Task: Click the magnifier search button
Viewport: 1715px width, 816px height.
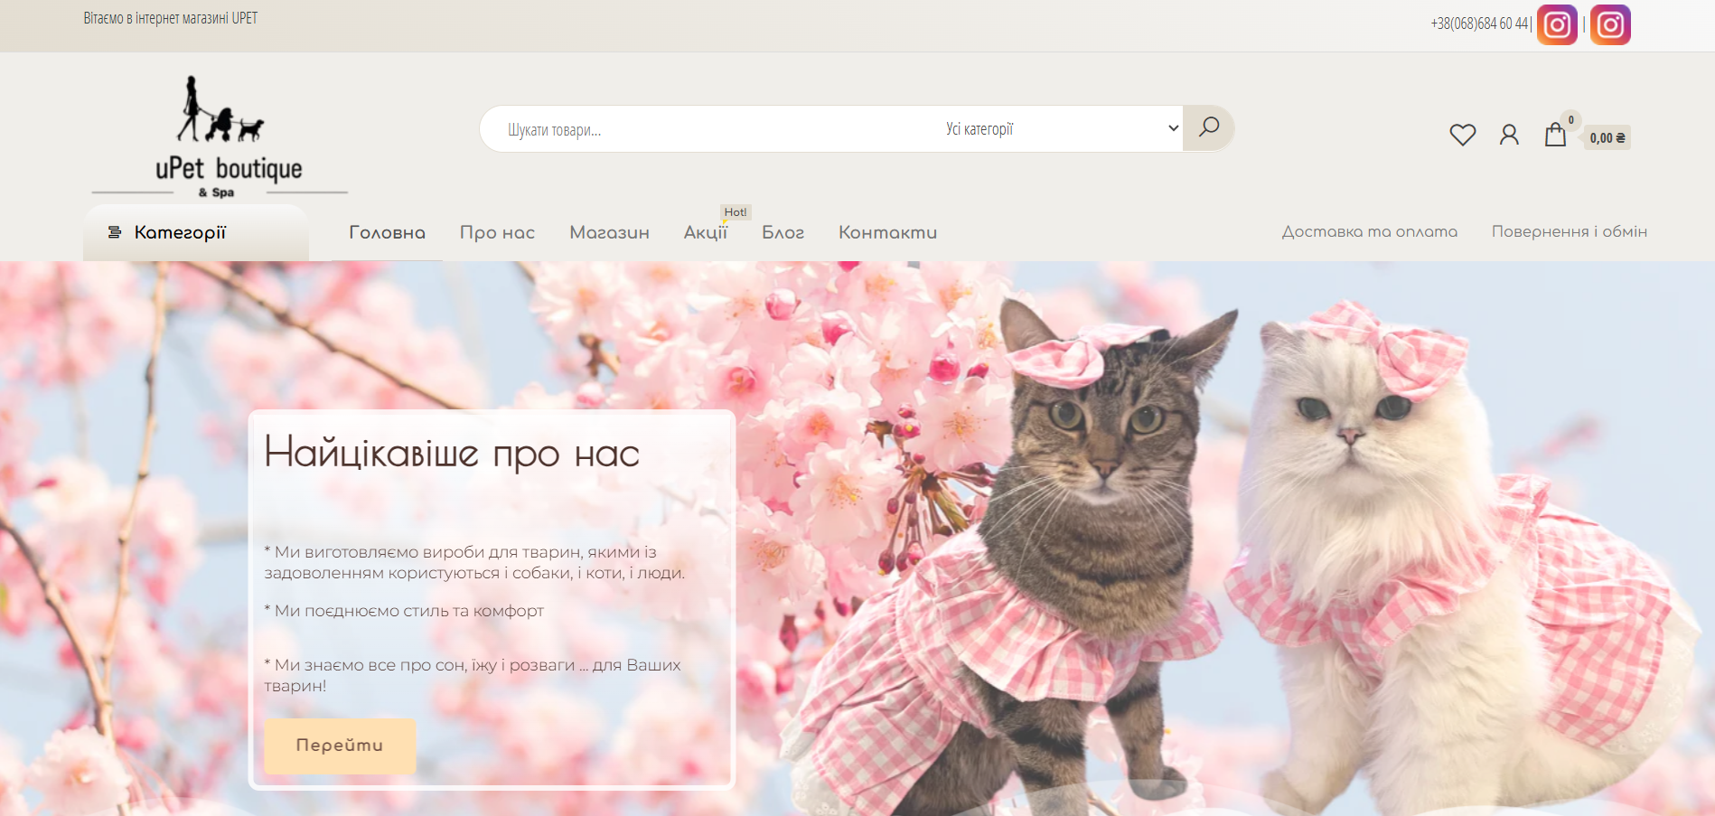Action: (1208, 128)
